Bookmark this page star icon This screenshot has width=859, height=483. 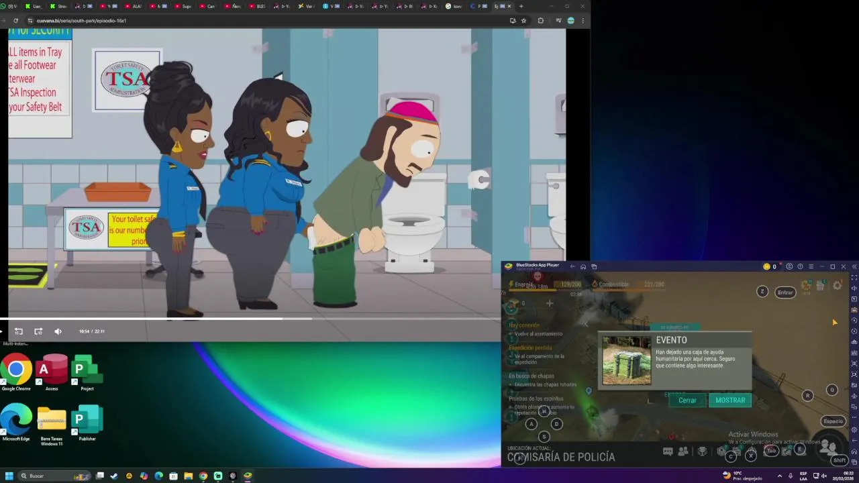pyautogui.click(x=524, y=21)
